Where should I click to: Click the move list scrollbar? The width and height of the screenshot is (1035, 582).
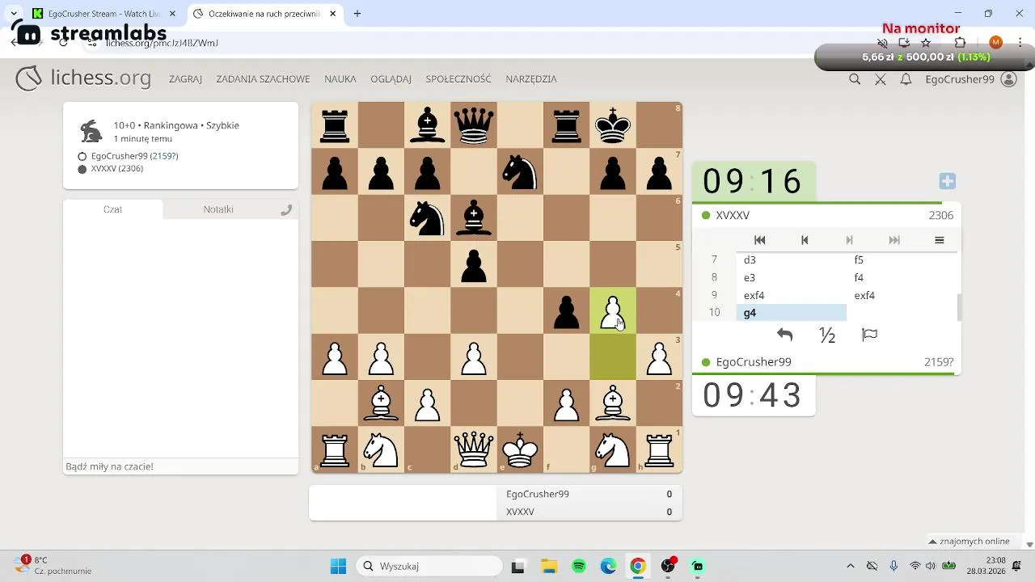(x=959, y=307)
